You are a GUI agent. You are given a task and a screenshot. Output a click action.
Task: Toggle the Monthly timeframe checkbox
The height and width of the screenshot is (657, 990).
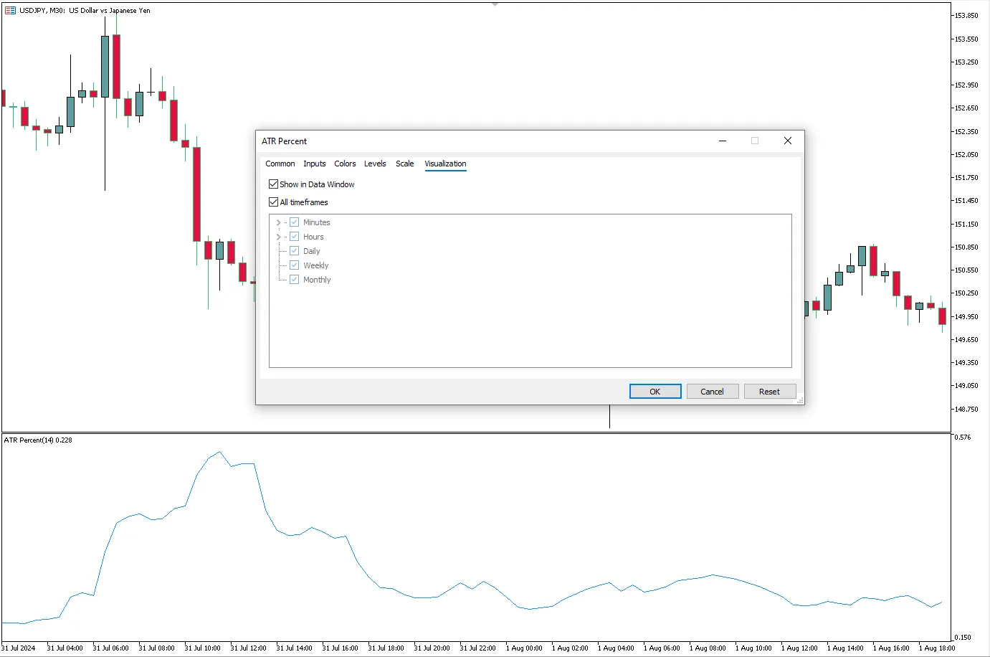tap(294, 280)
